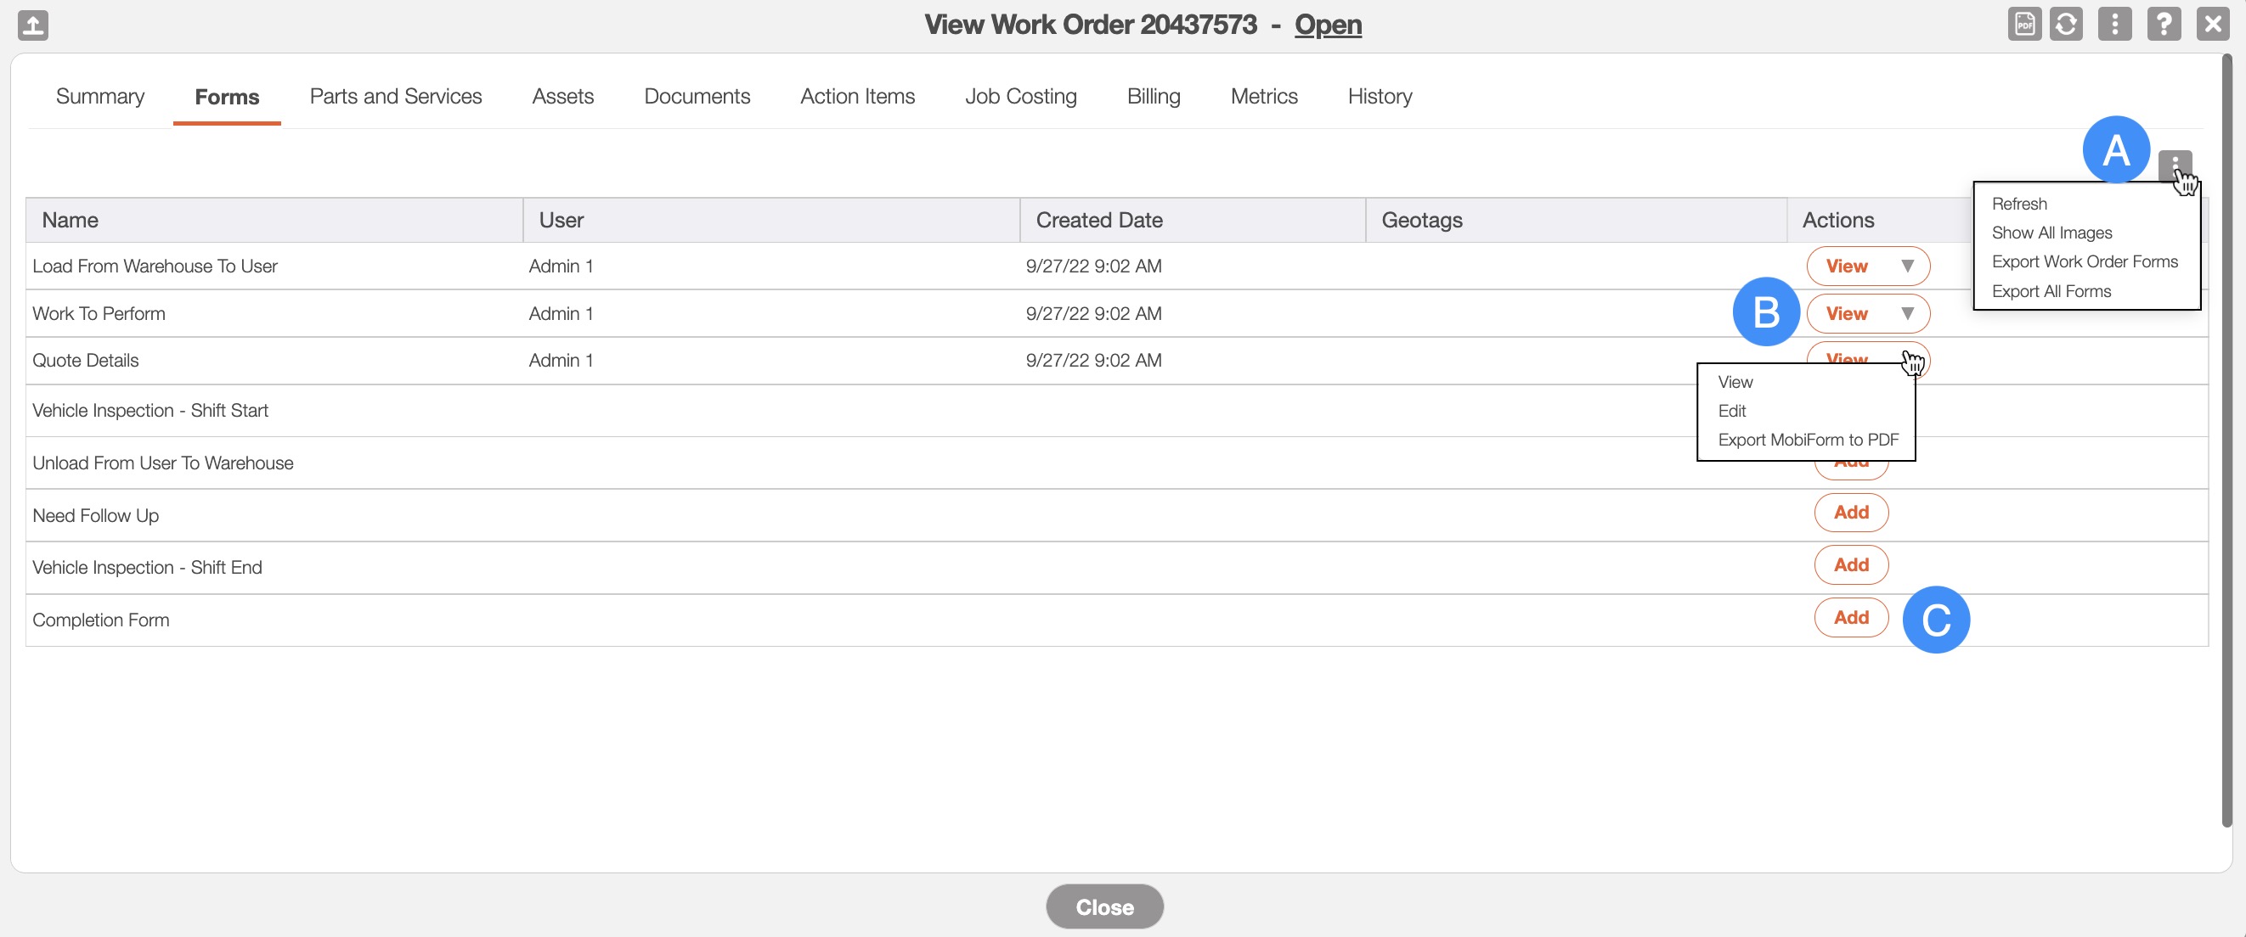Expand dropdown arrow for Work To Perform row
2246x937 pixels.
click(1907, 313)
